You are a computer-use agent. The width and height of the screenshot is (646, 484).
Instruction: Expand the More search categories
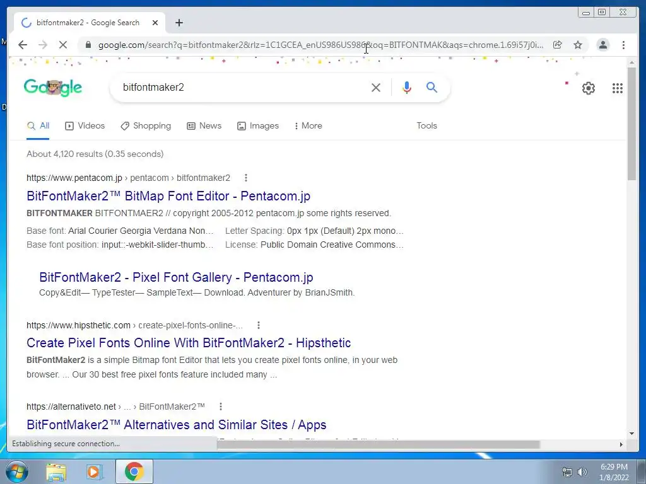pyautogui.click(x=308, y=126)
